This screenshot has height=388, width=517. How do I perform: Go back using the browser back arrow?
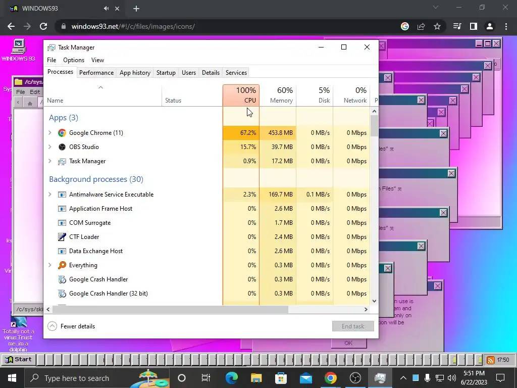tap(11, 26)
